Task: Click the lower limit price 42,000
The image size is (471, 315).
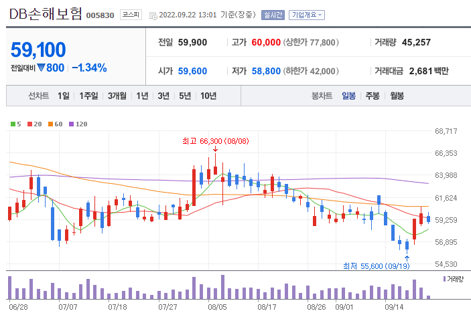Action: [322, 71]
